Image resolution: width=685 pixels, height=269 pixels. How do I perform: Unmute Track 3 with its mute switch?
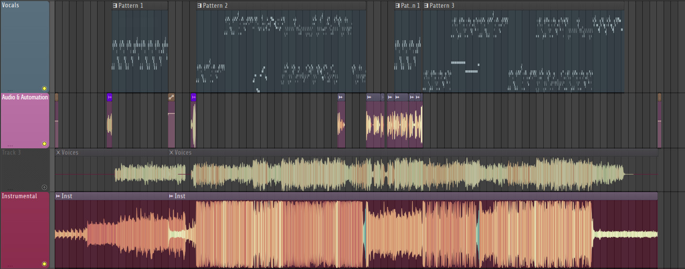tap(44, 187)
